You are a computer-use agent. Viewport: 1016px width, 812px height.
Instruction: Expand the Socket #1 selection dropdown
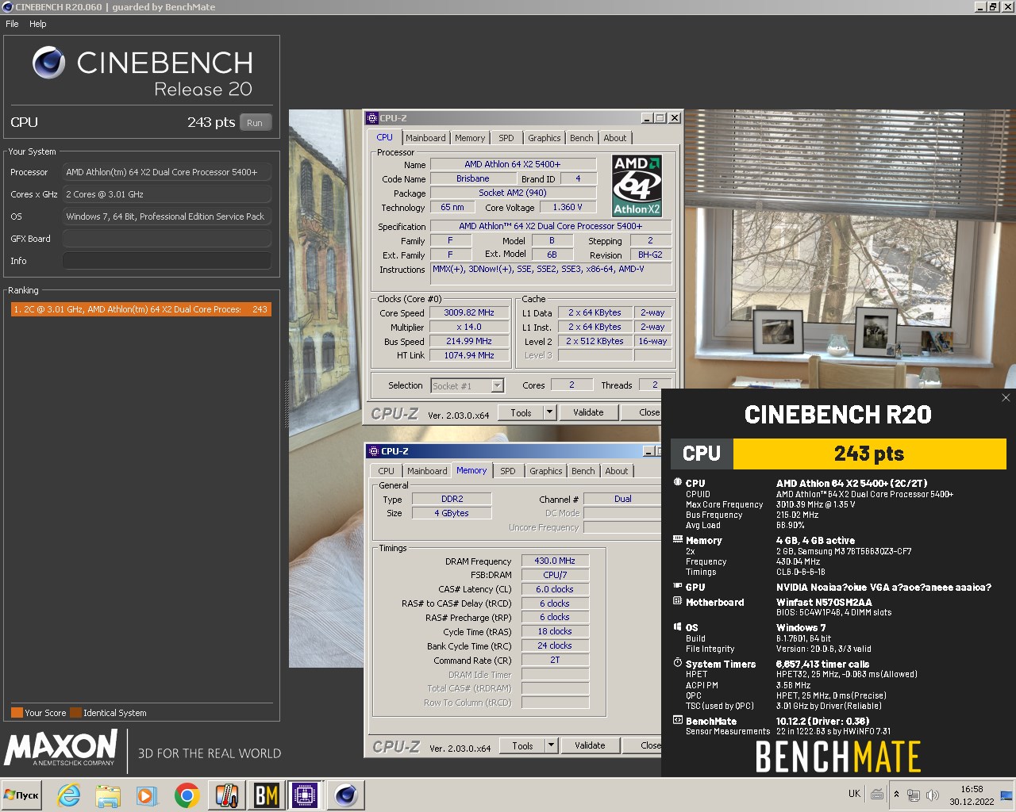[x=498, y=386]
